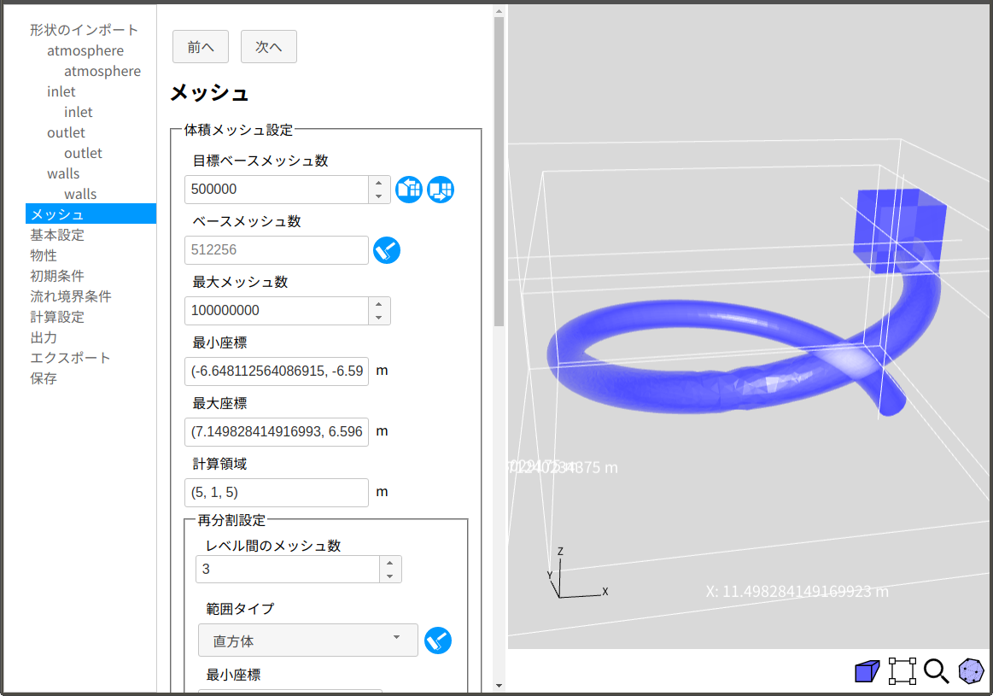The height and width of the screenshot is (696, 993).
Task: Open 出力 in the sidebar
Action: coord(44,337)
